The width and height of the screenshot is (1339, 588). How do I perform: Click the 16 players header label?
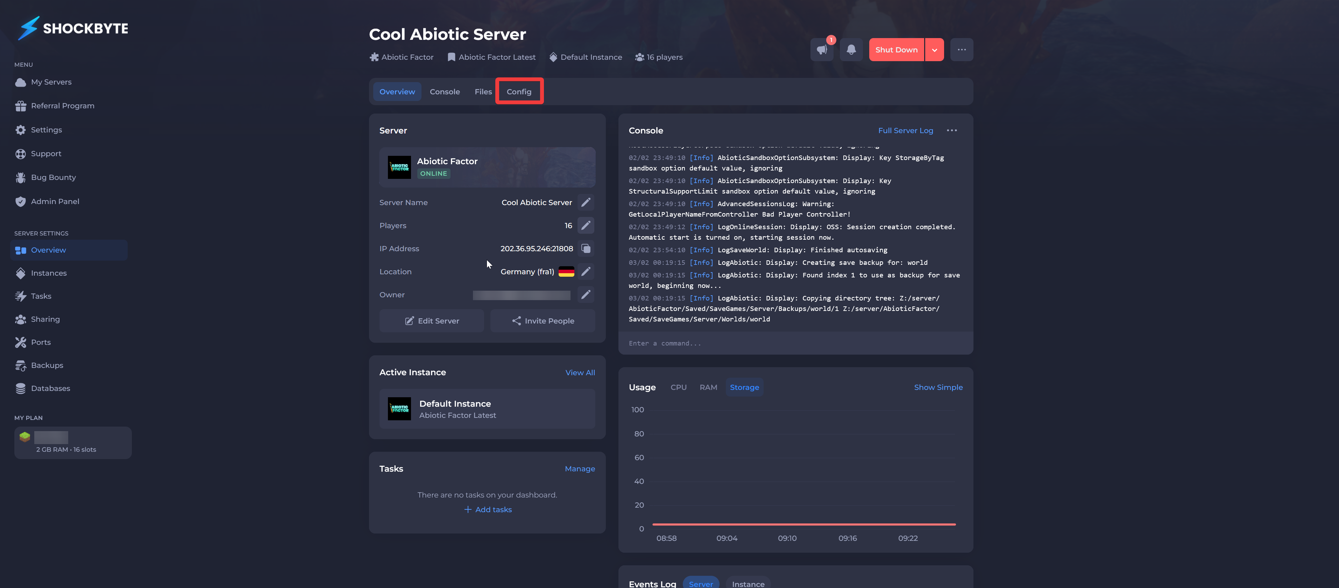659,57
